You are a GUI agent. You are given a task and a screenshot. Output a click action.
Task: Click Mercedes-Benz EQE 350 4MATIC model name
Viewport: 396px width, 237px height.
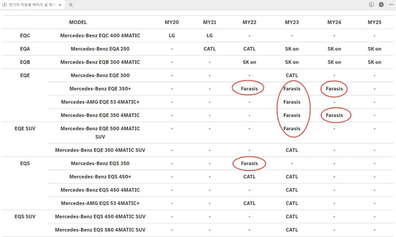click(100, 115)
